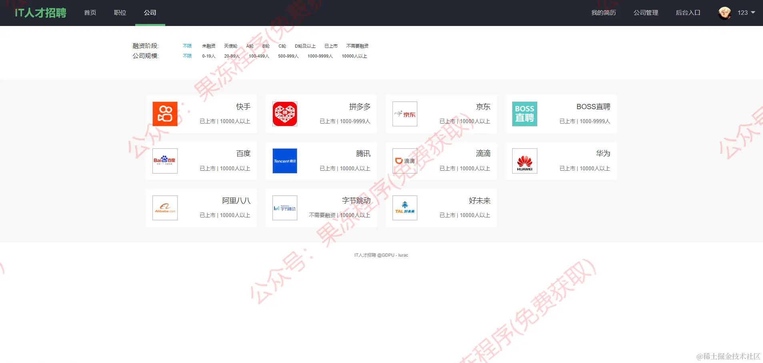This screenshot has width=763, height=363.
Task: Filter financing stage by 不需要融资
Action: [357, 46]
